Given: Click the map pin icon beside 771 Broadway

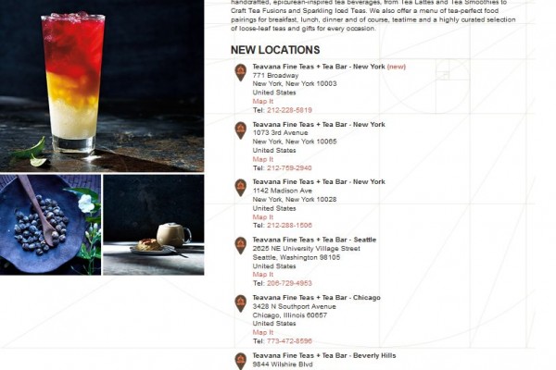Looking at the screenshot, I should pyautogui.click(x=241, y=72).
